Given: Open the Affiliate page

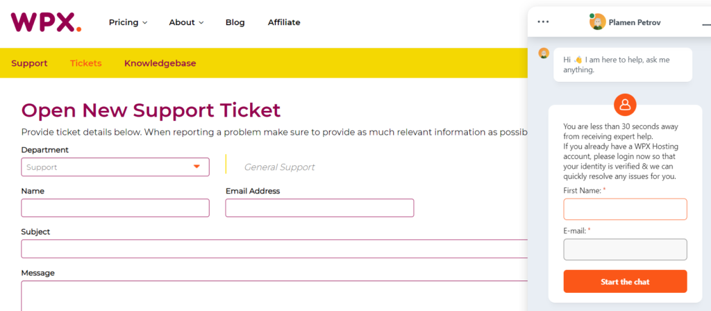Looking at the screenshot, I should [x=284, y=22].
